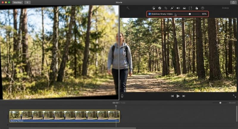Uncheck Stabilize Shaky Video checkbox

[x=150, y=14]
